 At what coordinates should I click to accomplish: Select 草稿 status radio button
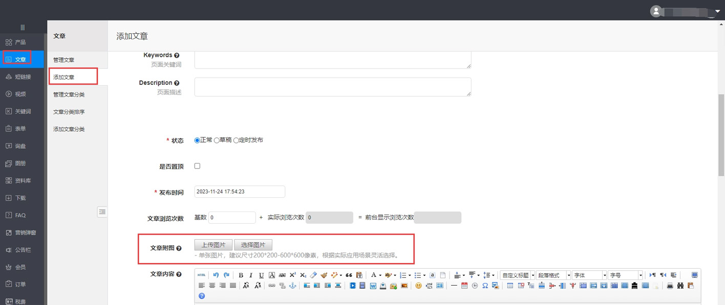click(217, 140)
